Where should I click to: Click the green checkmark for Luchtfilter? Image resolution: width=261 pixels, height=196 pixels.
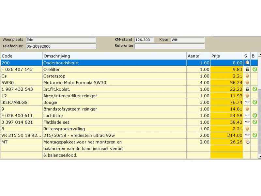click(255, 115)
